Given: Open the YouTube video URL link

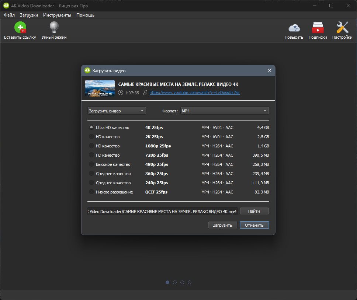Looking at the screenshot, I should [194, 93].
